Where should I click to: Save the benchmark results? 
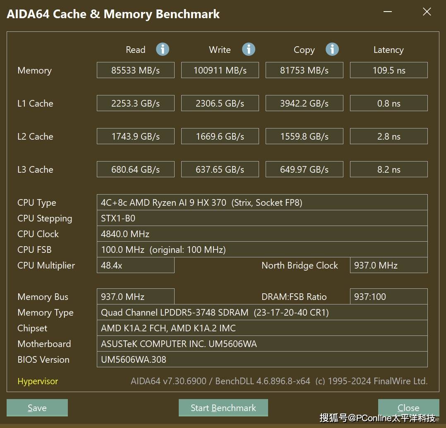pyautogui.click(x=37, y=408)
